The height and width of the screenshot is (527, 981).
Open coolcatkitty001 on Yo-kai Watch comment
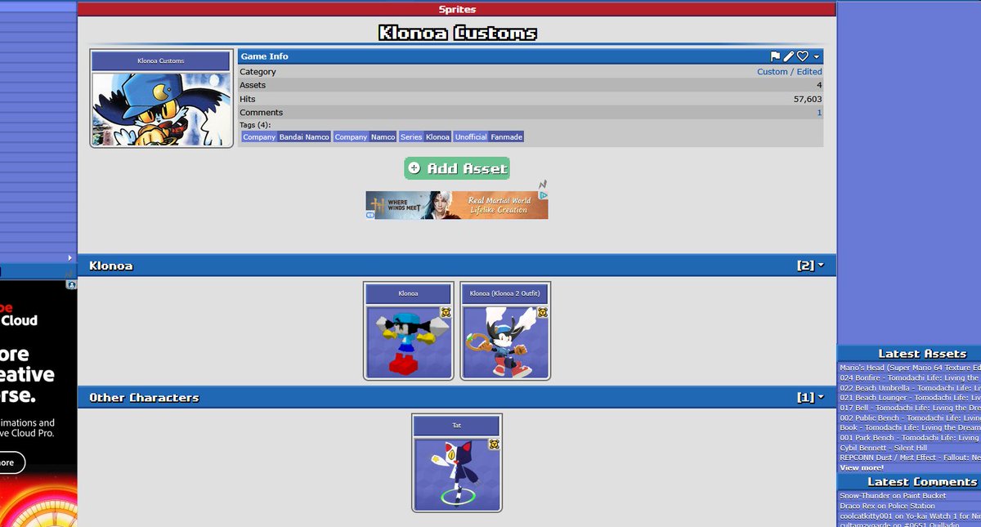click(x=909, y=516)
